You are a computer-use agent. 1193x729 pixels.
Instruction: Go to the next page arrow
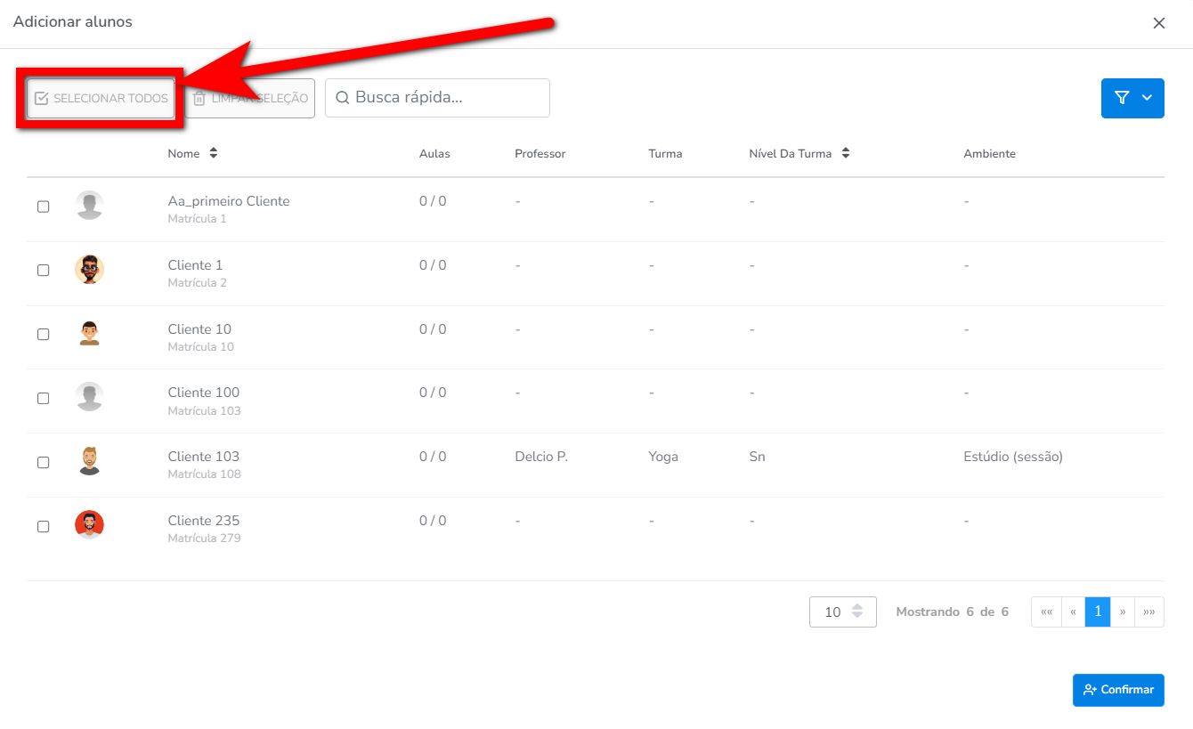coord(1123,612)
